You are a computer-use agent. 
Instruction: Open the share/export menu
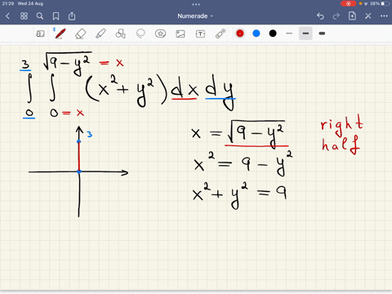tap(72, 16)
